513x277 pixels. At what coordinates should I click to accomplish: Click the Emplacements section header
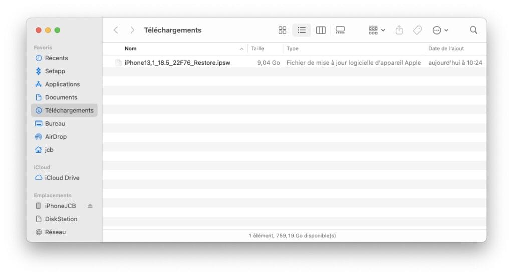coord(52,195)
